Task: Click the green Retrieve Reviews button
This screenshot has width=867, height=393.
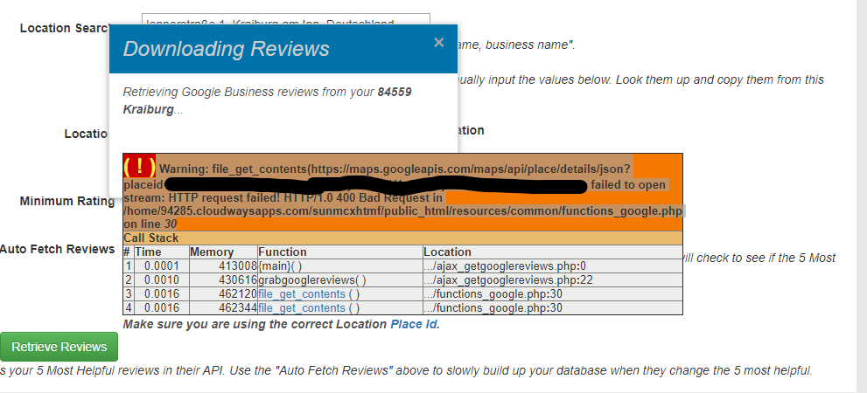Action: pyautogui.click(x=59, y=346)
